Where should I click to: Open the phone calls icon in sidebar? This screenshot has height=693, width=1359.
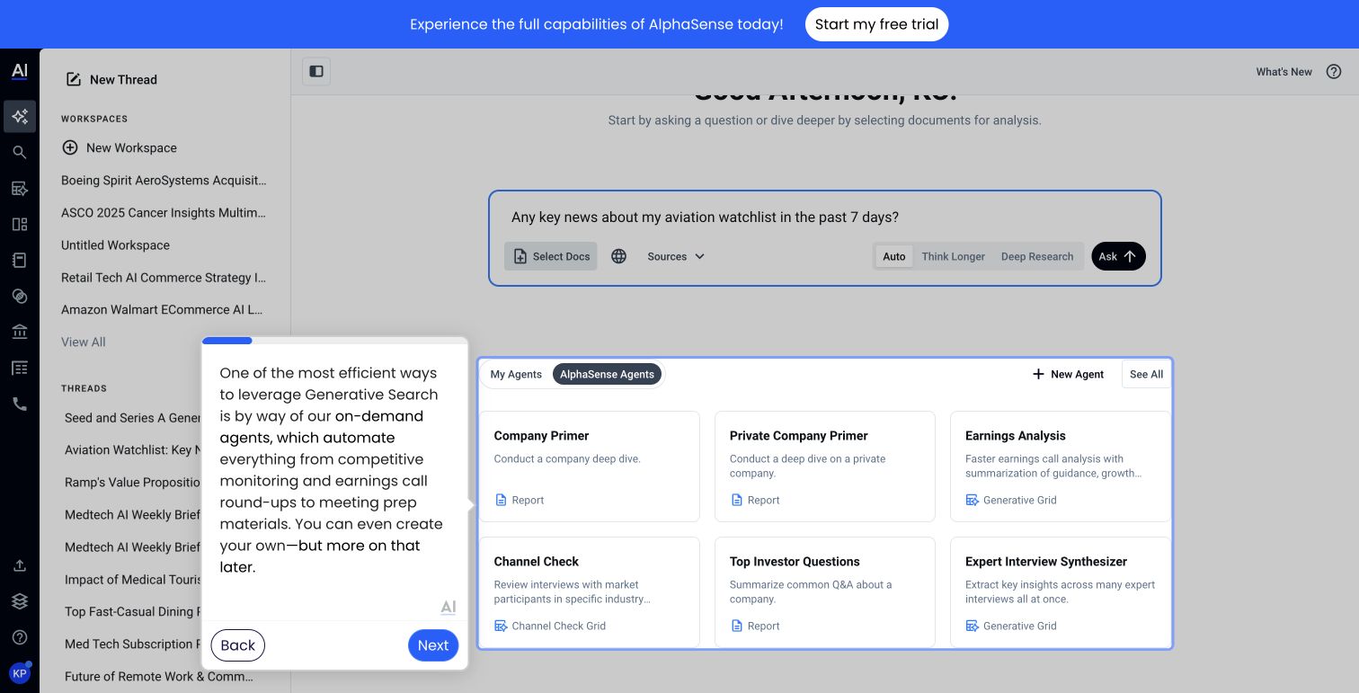(20, 404)
